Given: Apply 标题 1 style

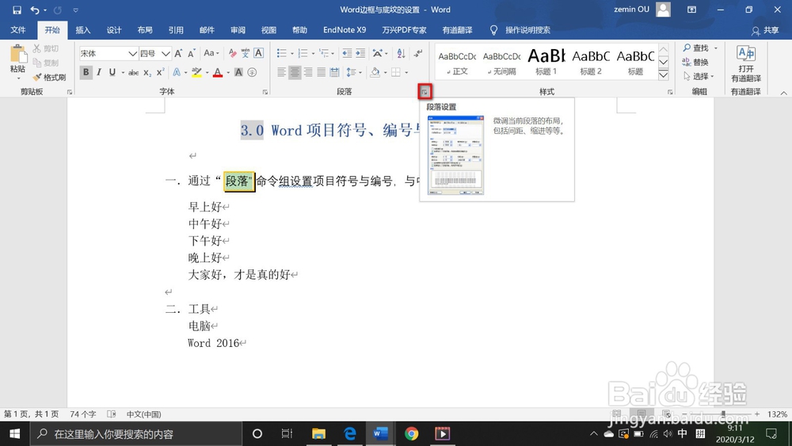Looking at the screenshot, I should [x=546, y=61].
